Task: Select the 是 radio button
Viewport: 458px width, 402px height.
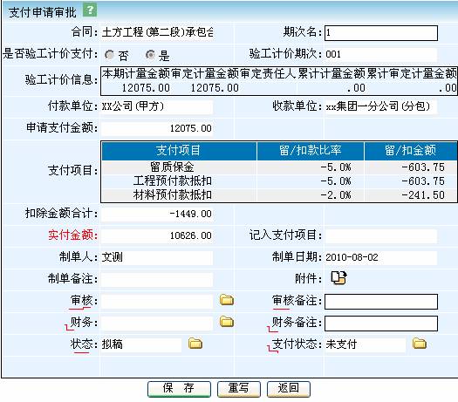Action: [150, 55]
